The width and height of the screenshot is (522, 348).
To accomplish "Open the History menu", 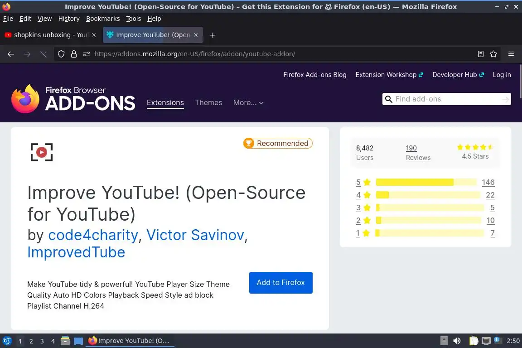I will click(x=69, y=19).
